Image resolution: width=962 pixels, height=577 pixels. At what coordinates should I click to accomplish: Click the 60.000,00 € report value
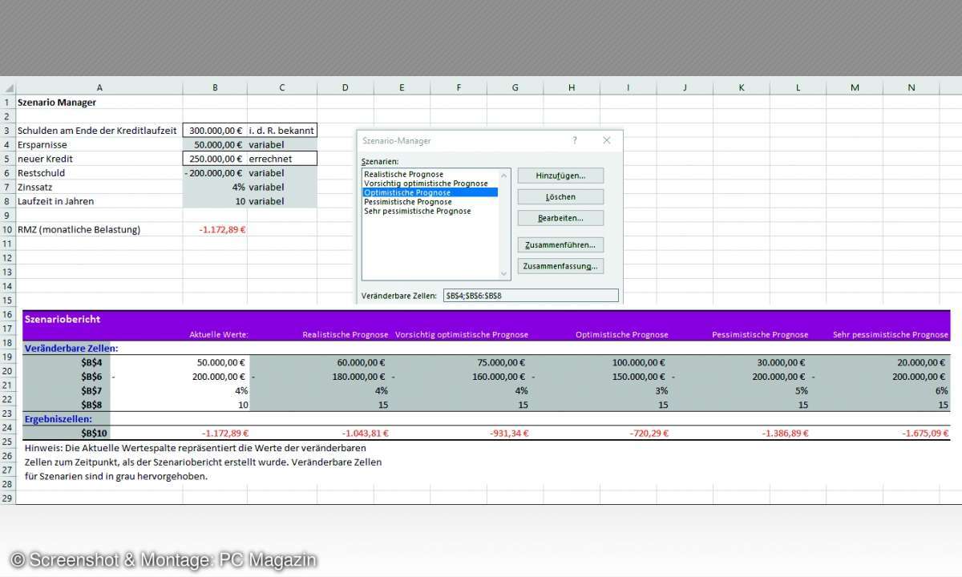[361, 362]
